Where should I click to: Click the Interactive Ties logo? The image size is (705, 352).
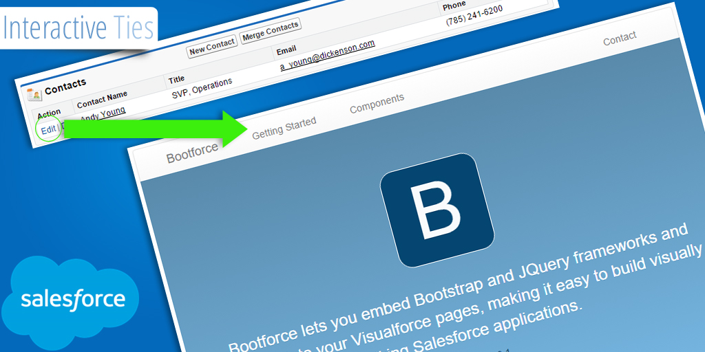[x=77, y=27]
